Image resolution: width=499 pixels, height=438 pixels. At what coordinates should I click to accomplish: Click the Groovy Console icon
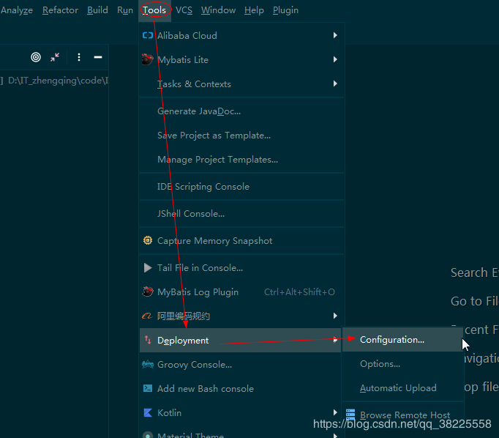coord(148,364)
